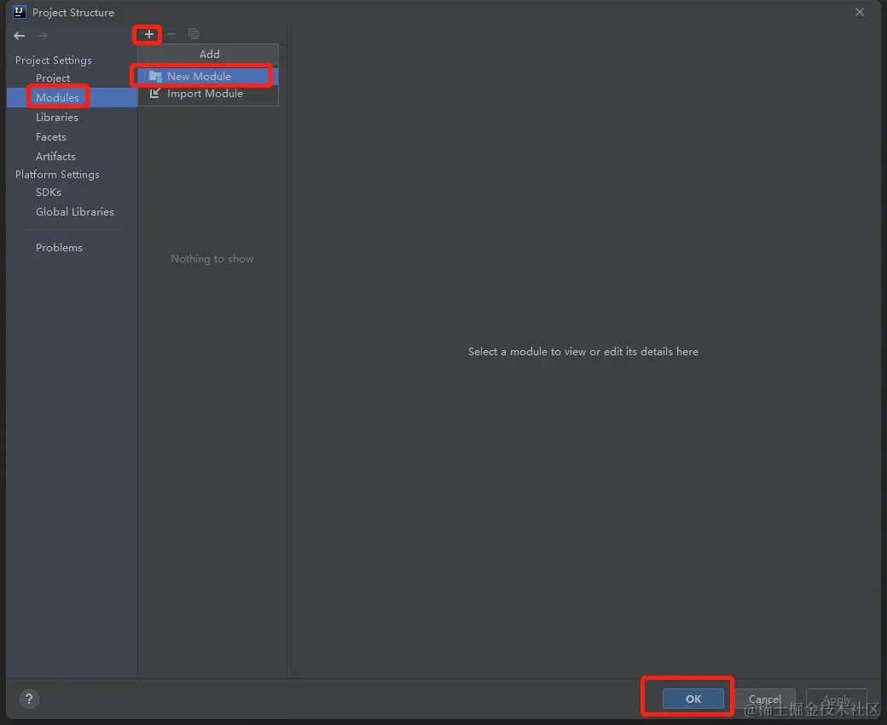887x725 pixels.
Task: Click the Apply button
Action: [837, 699]
